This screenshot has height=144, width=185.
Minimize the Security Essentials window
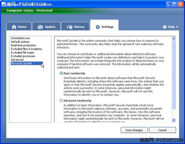point(169,5)
